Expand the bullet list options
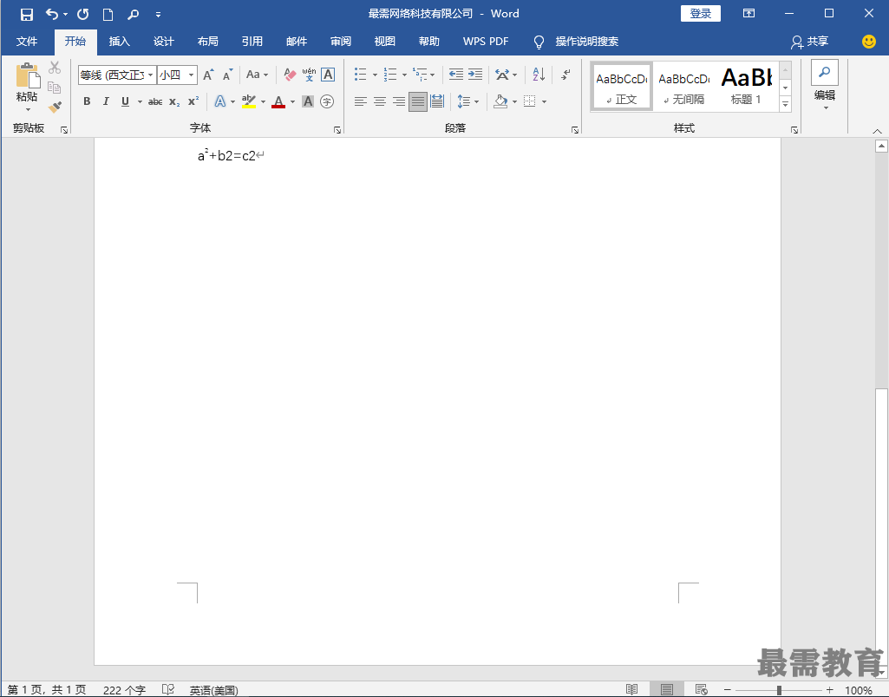889x697 pixels. tap(375, 75)
